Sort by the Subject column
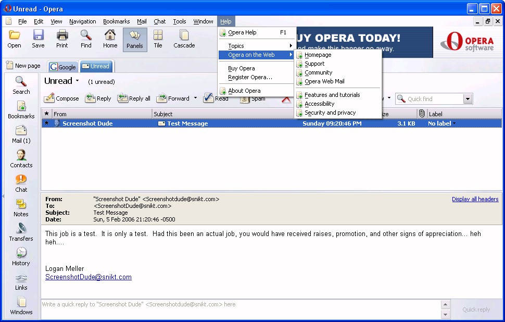The image size is (505, 322). [223, 114]
